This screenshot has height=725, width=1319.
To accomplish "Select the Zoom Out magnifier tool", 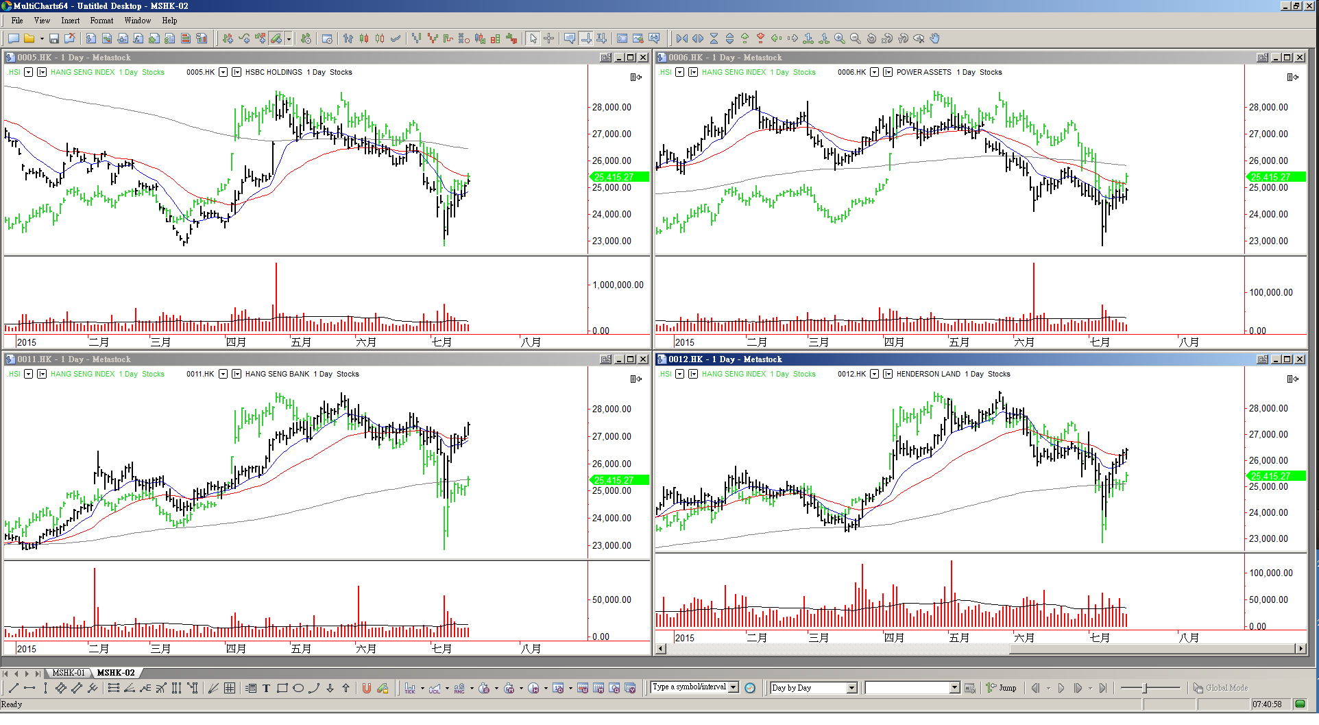I will pyautogui.click(x=855, y=38).
